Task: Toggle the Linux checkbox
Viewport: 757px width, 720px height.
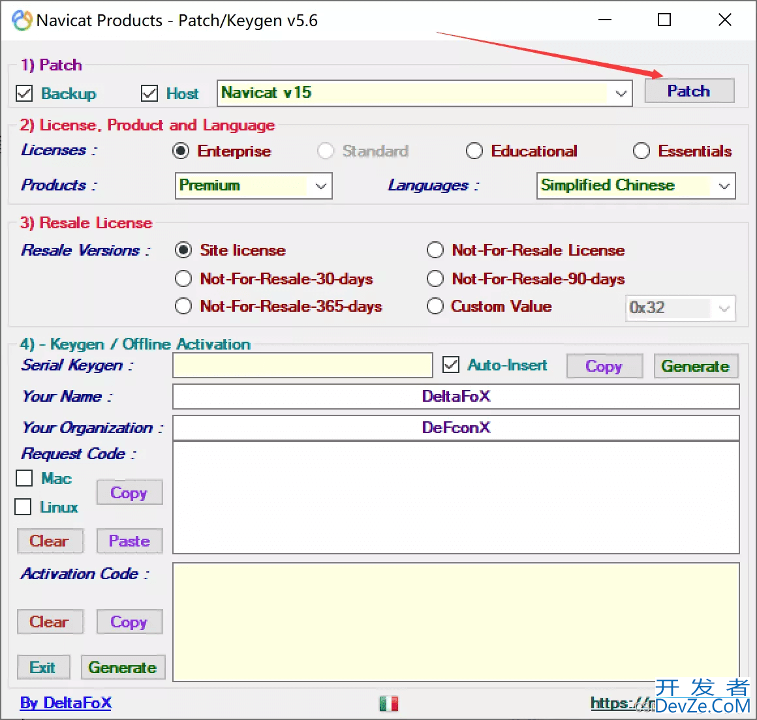Action: click(23, 507)
